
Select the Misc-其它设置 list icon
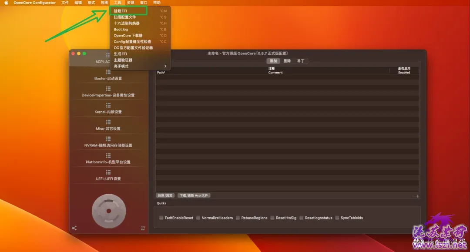click(x=108, y=123)
